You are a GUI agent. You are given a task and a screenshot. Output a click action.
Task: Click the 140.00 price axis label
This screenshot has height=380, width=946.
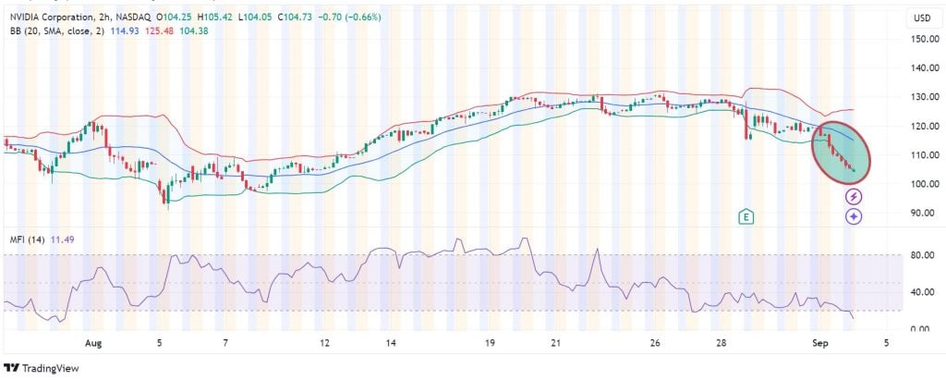[923, 67]
